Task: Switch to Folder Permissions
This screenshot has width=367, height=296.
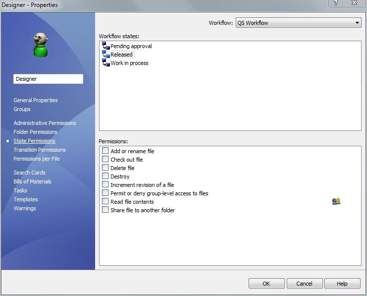Action: click(35, 132)
